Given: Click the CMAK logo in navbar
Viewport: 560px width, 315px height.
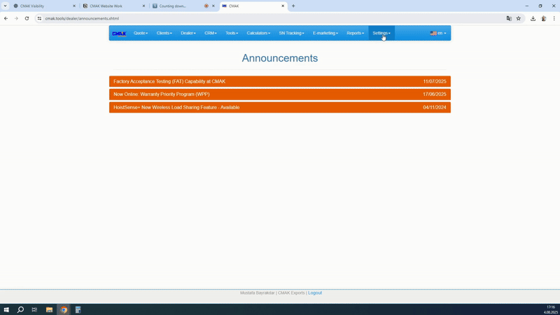Looking at the screenshot, I should tap(119, 34).
